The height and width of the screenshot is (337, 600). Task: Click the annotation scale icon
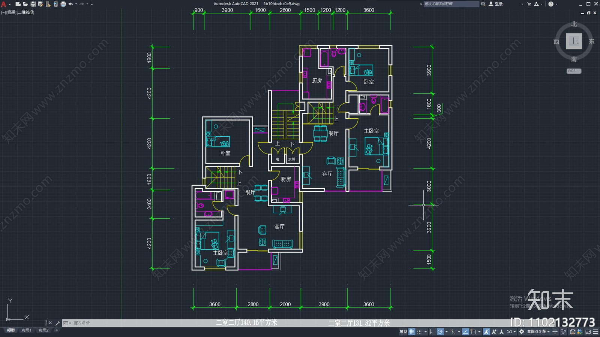pyautogui.click(x=501, y=332)
